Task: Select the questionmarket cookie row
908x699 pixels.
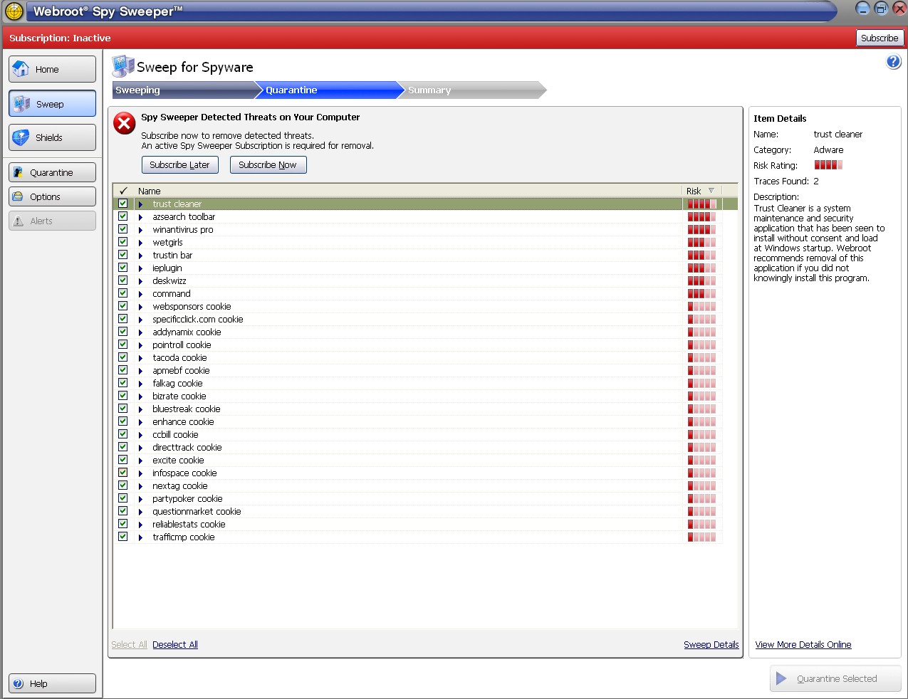Action: tap(417, 511)
